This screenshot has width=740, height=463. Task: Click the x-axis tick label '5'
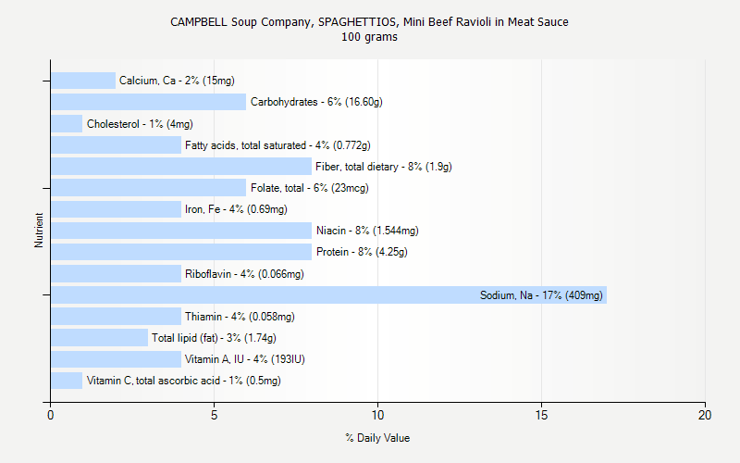214,415
